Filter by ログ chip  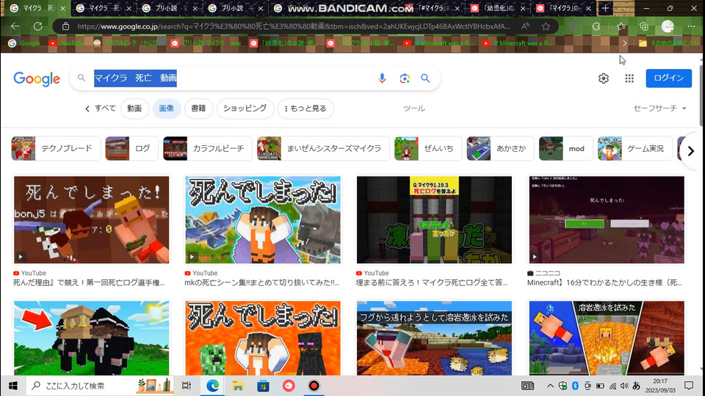tap(131, 148)
